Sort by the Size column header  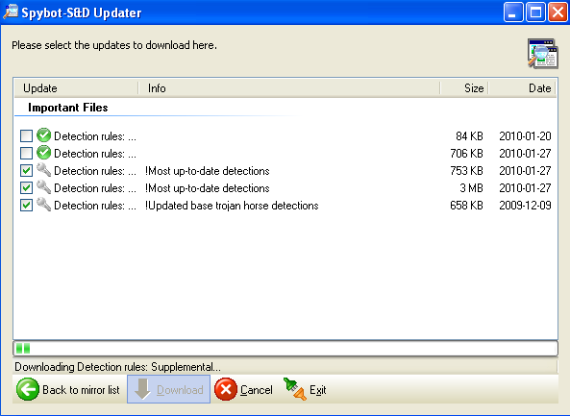[464, 88]
